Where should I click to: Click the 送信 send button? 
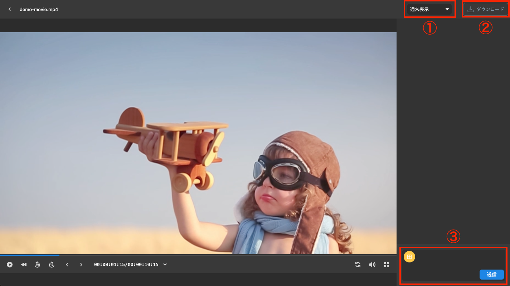[491, 275]
